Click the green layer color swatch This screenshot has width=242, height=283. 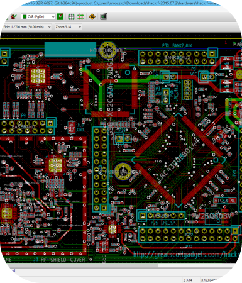[25, 16]
